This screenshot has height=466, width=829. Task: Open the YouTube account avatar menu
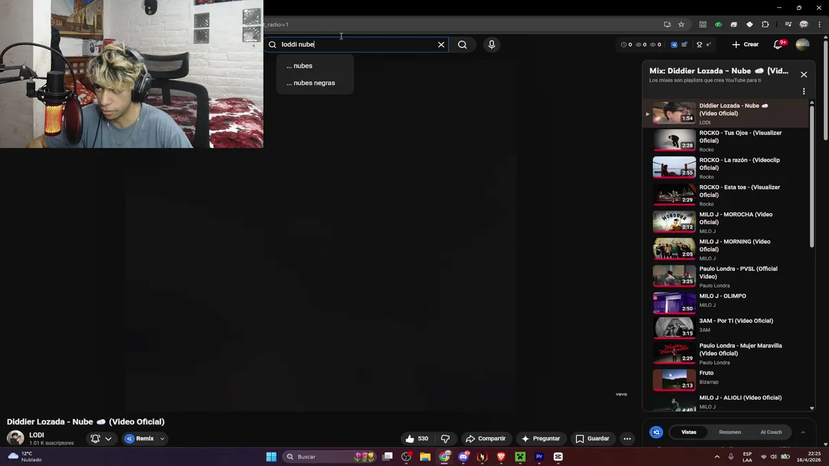(x=802, y=45)
